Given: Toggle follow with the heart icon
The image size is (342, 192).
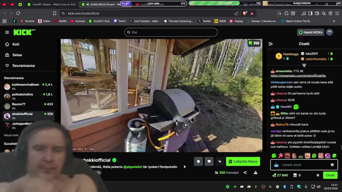Looking at the screenshot, I should (x=209, y=161).
